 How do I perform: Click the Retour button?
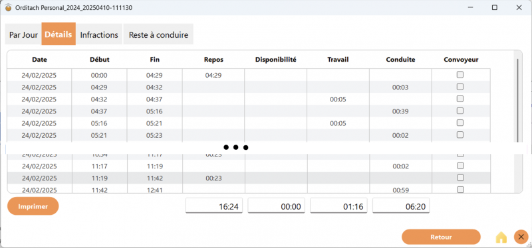[441, 237]
